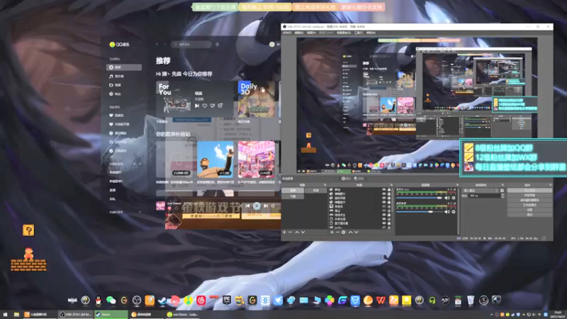Open more options icon on For You card
567x319 pixels.
point(220,106)
